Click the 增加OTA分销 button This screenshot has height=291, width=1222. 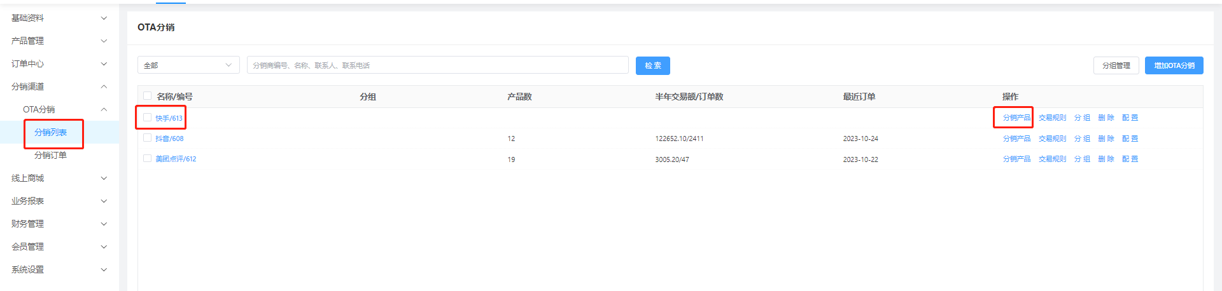1174,65
